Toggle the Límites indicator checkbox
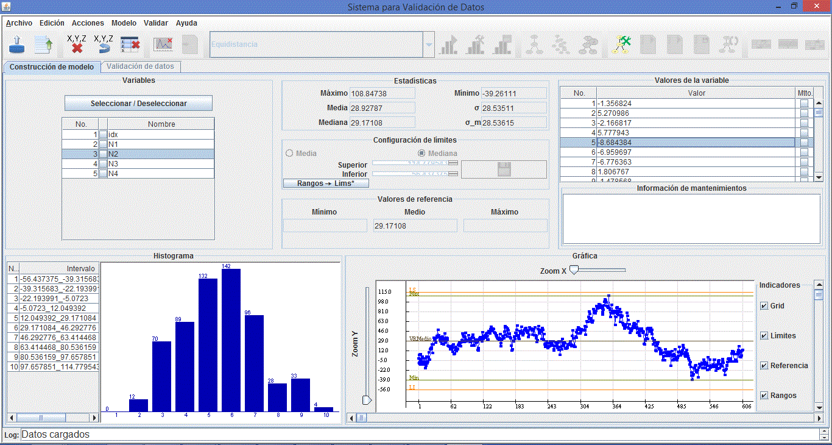 (x=764, y=336)
